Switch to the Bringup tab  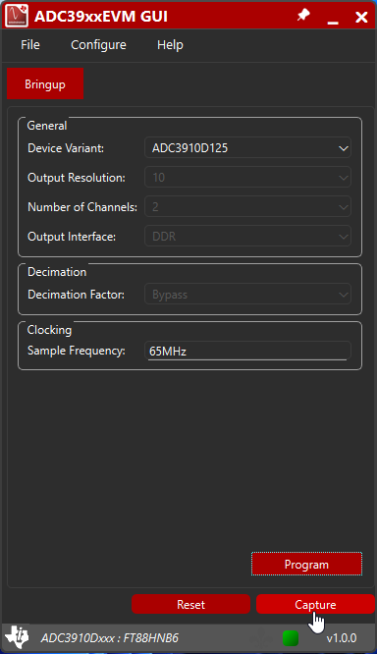tap(45, 83)
